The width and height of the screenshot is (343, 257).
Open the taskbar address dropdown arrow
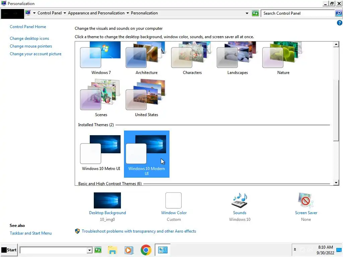[89, 250]
